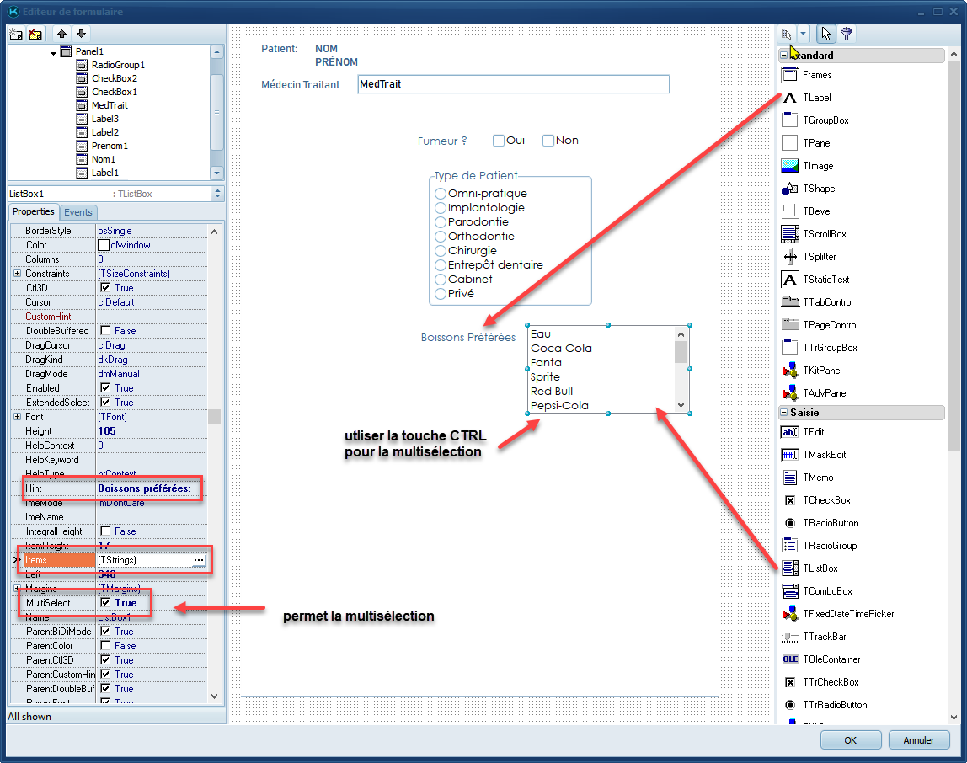The height and width of the screenshot is (763, 967).
Task: Open the ListBox1 component selector dropdown
Action: [218, 194]
